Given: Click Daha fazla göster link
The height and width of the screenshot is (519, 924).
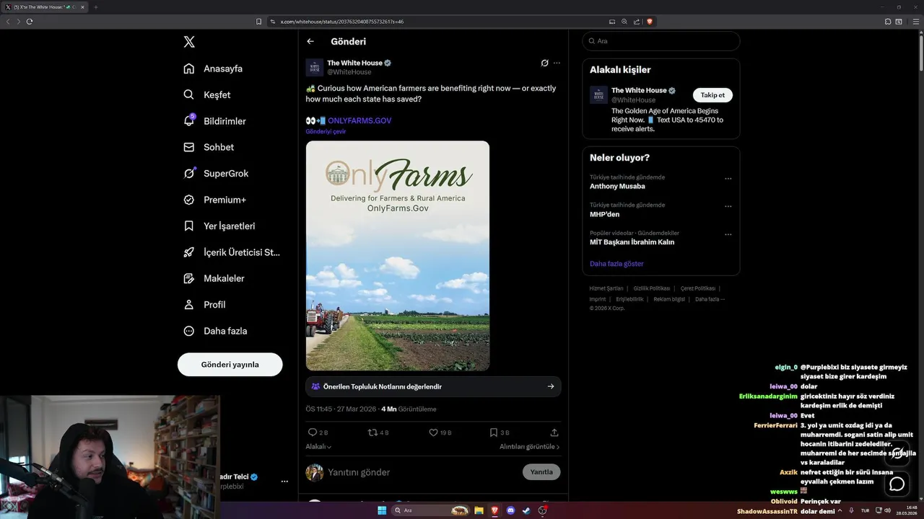Looking at the screenshot, I should [616, 264].
